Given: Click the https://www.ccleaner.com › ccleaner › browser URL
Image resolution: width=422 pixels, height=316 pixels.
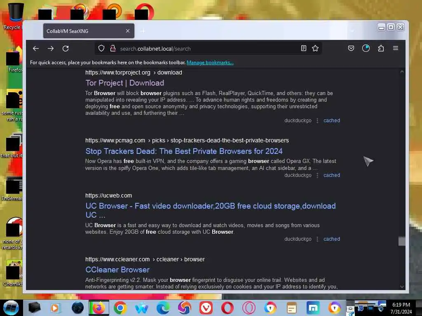Looking at the screenshot, I should pos(145,259).
